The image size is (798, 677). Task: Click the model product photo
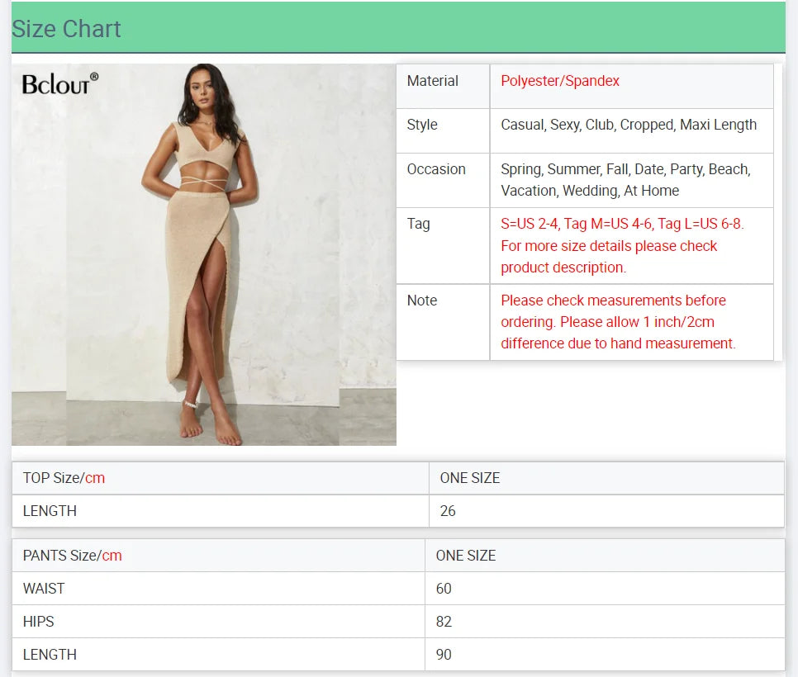coord(203,254)
